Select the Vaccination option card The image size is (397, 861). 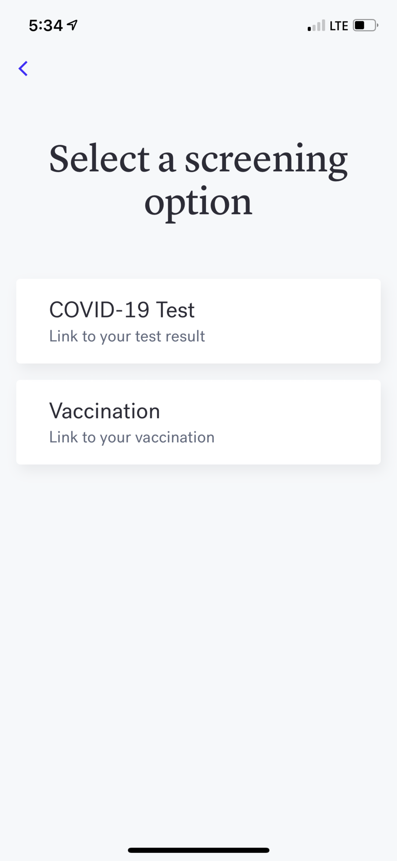(x=198, y=422)
